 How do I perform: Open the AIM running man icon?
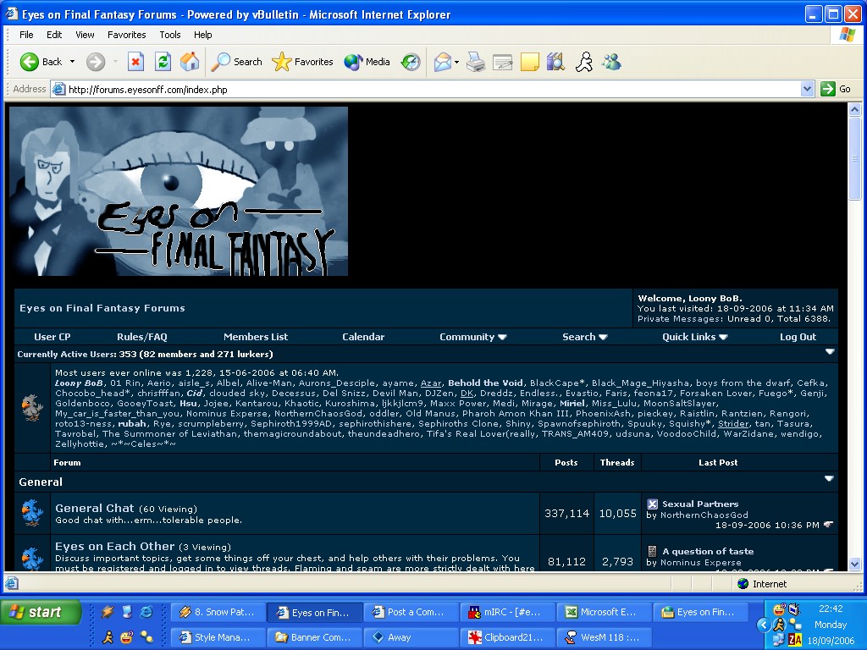[584, 62]
